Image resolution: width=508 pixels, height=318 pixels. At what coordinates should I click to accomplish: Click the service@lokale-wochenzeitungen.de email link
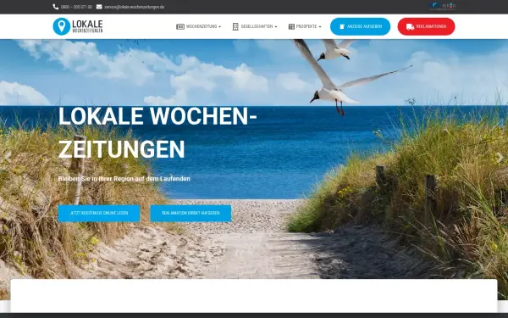click(134, 7)
